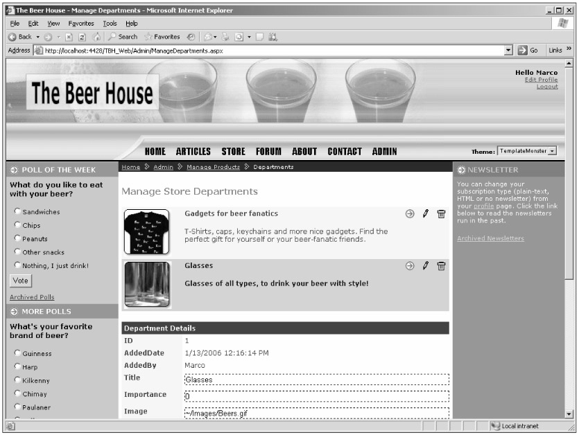Open the Theme dropdown selector
579x435 pixels.
(552, 151)
